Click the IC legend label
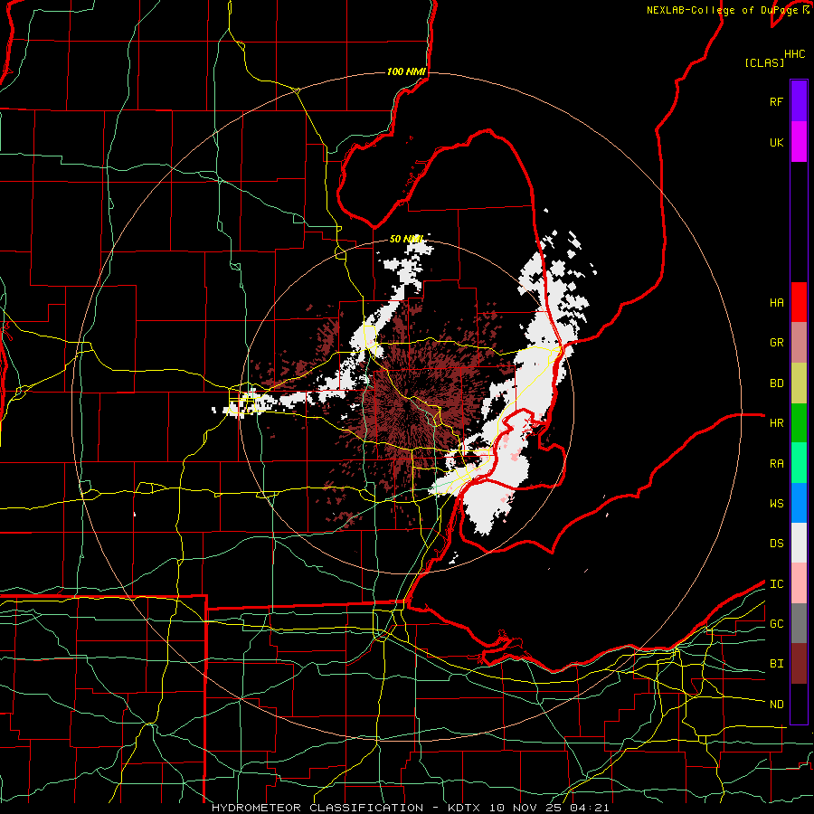The width and height of the screenshot is (814, 814). coord(776,584)
